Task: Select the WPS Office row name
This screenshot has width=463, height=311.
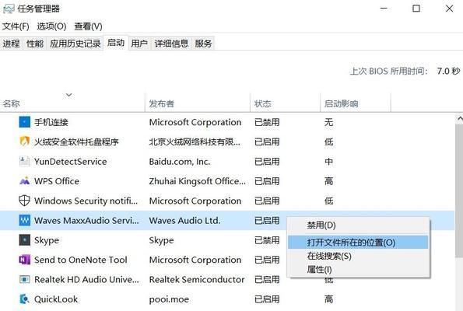Action: pos(57,181)
